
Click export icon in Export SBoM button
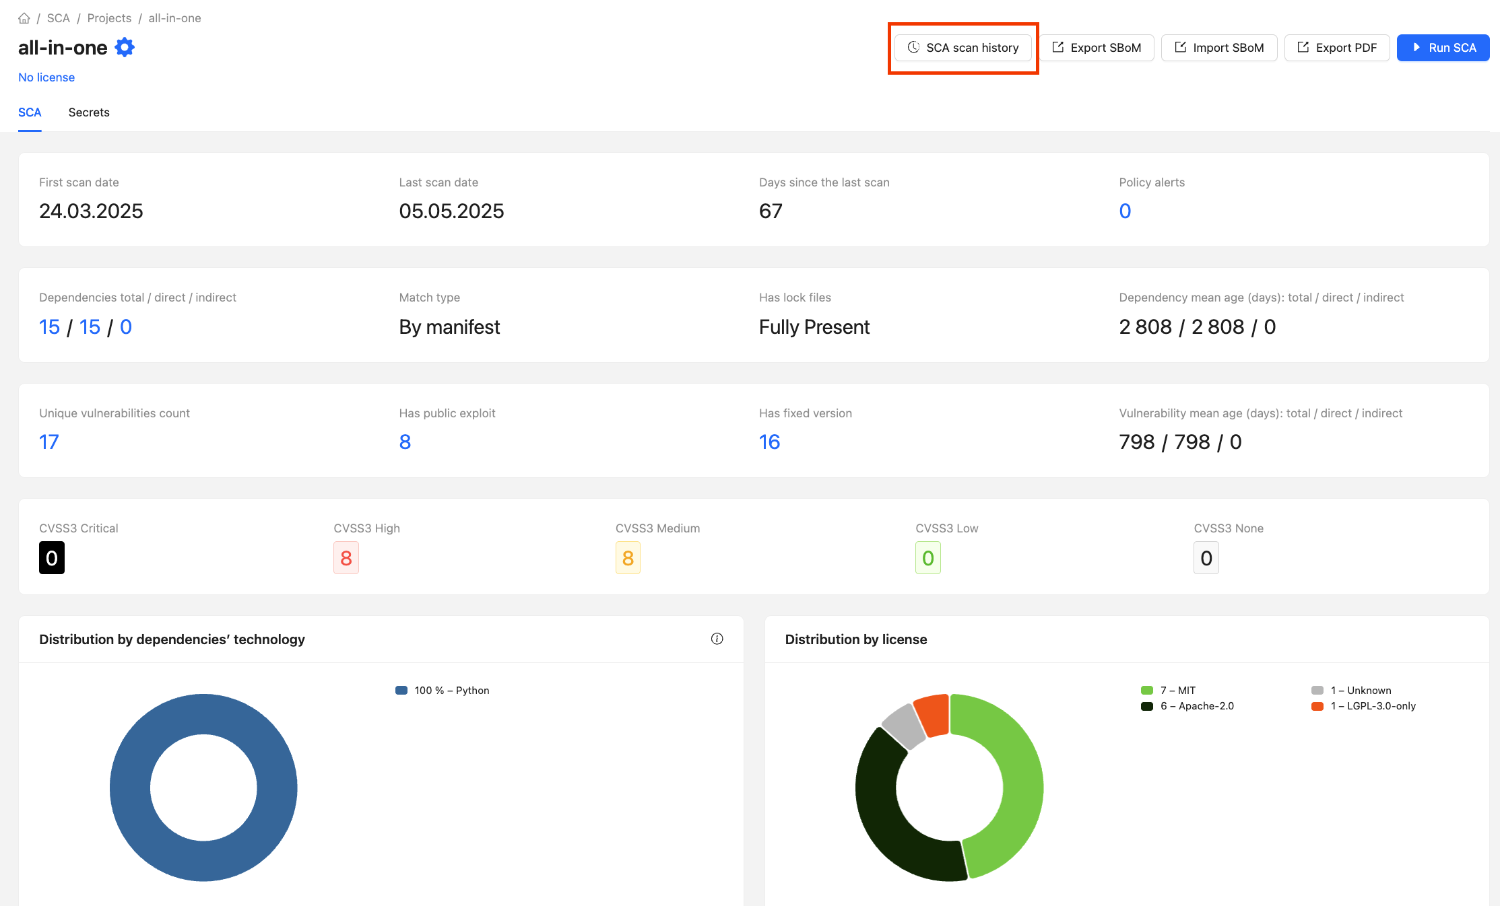pos(1058,47)
